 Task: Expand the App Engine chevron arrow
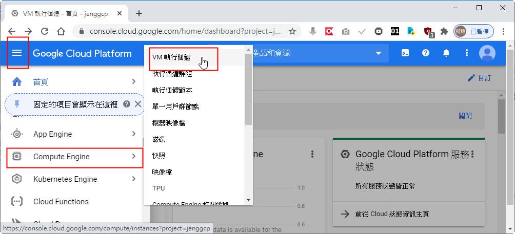click(x=134, y=134)
